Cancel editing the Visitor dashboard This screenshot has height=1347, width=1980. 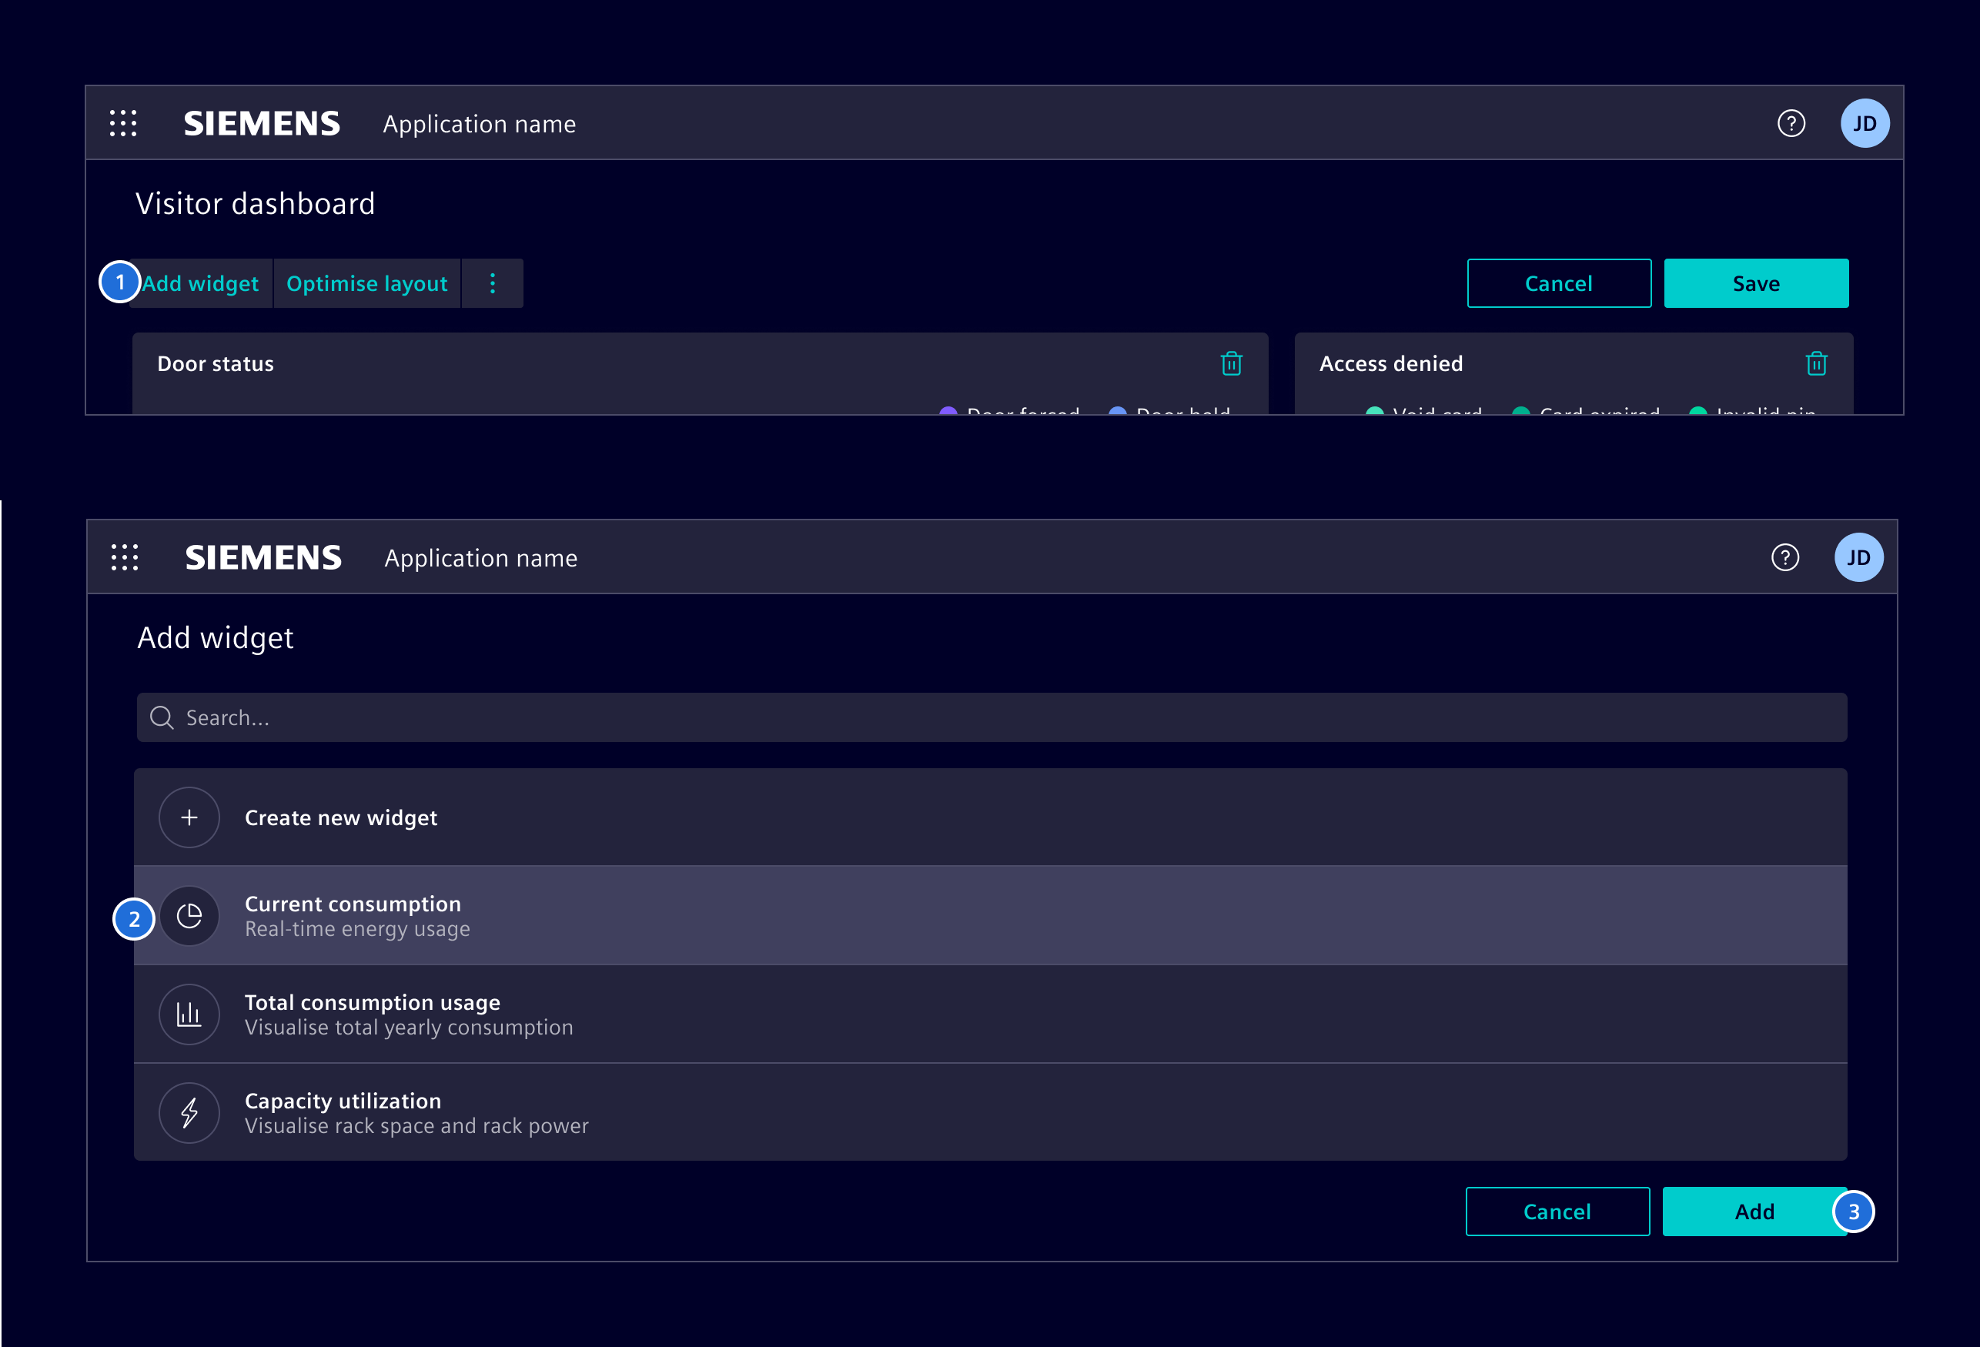(x=1558, y=282)
